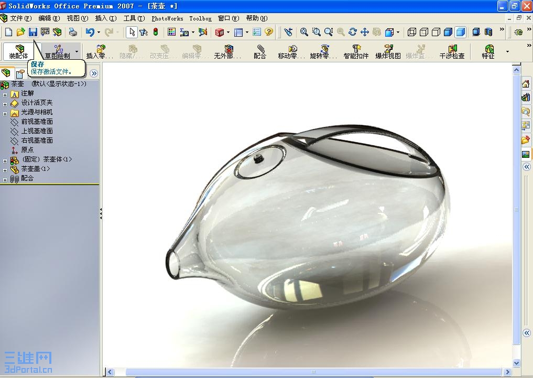
Task: Switch display to Wireframe mode
Action: click(411, 32)
